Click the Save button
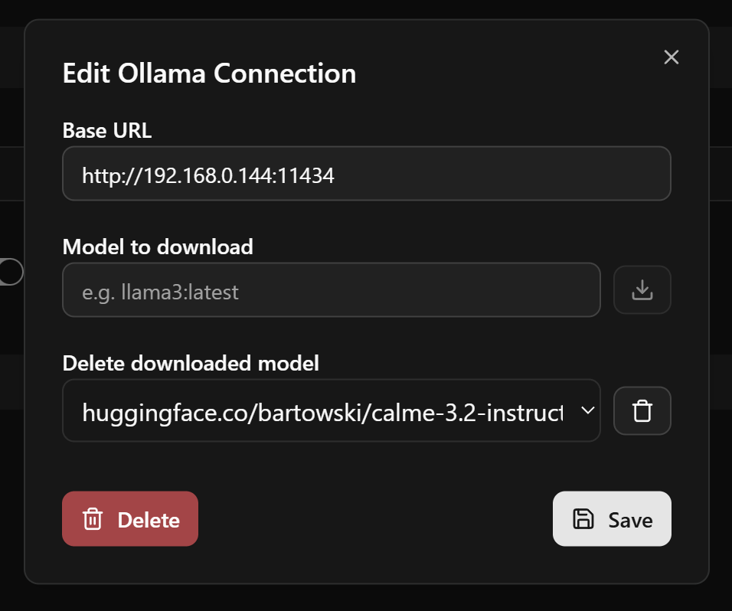The image size is (732, 611). [x=612, y=519]
